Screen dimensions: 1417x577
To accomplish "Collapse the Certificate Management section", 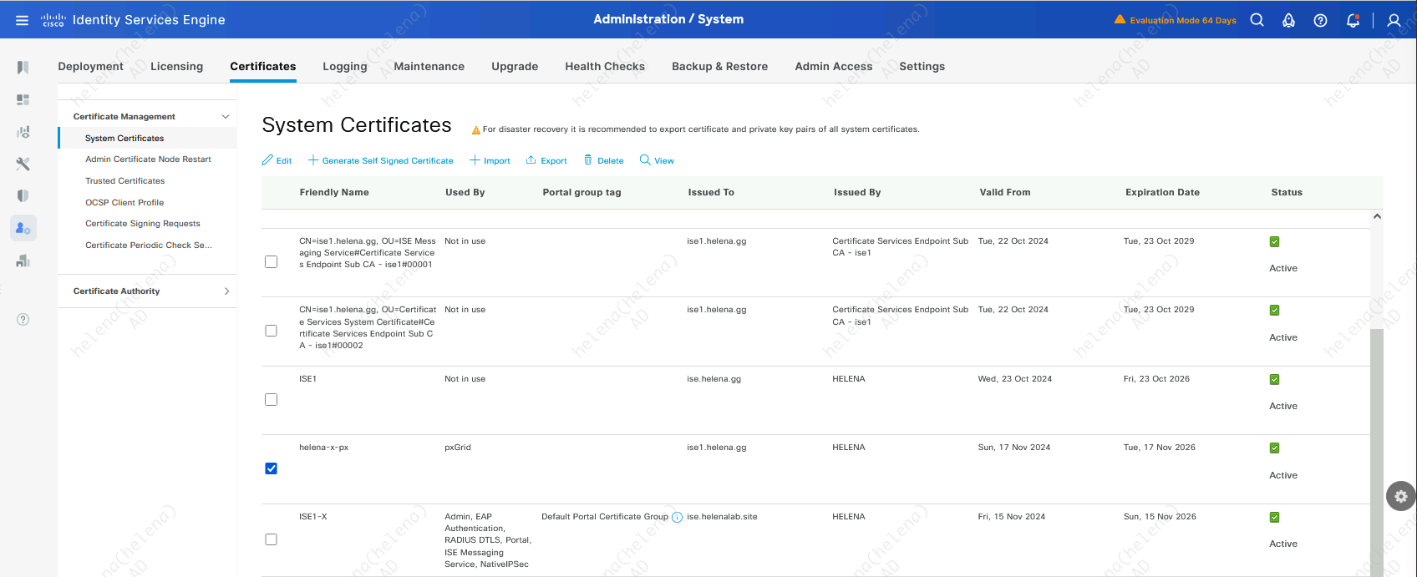I will [x=226, y=117].
